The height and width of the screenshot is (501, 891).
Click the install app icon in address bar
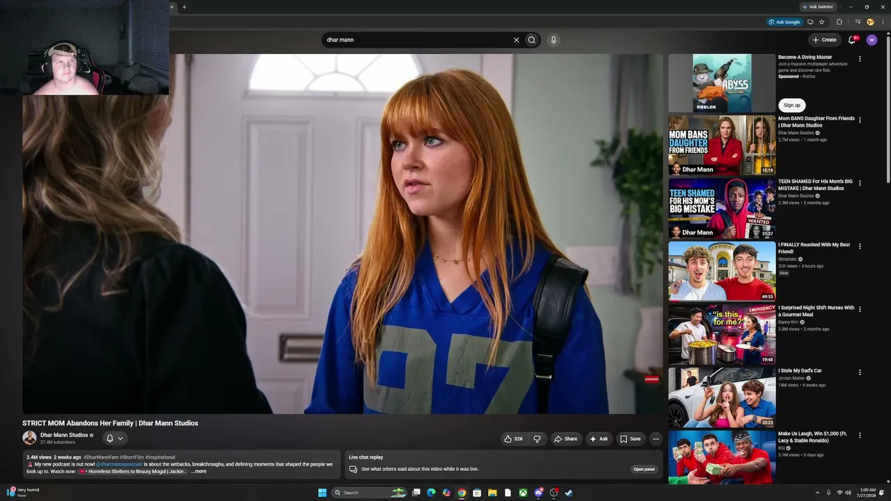click(810, 22)
